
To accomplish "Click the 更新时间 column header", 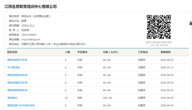I will coord(166,52).
